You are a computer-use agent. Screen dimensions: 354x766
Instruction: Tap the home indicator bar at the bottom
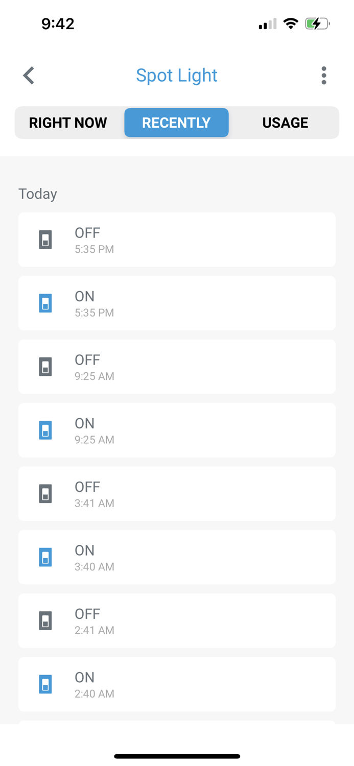click(177, 756)
